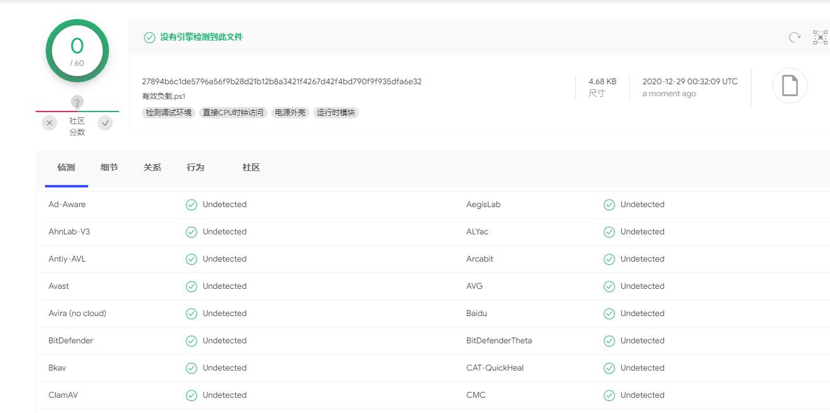Viewport: 830px width, 413px height.
Task: Click the Ad-Aware undetected check icon
Action: coord(191,205)
